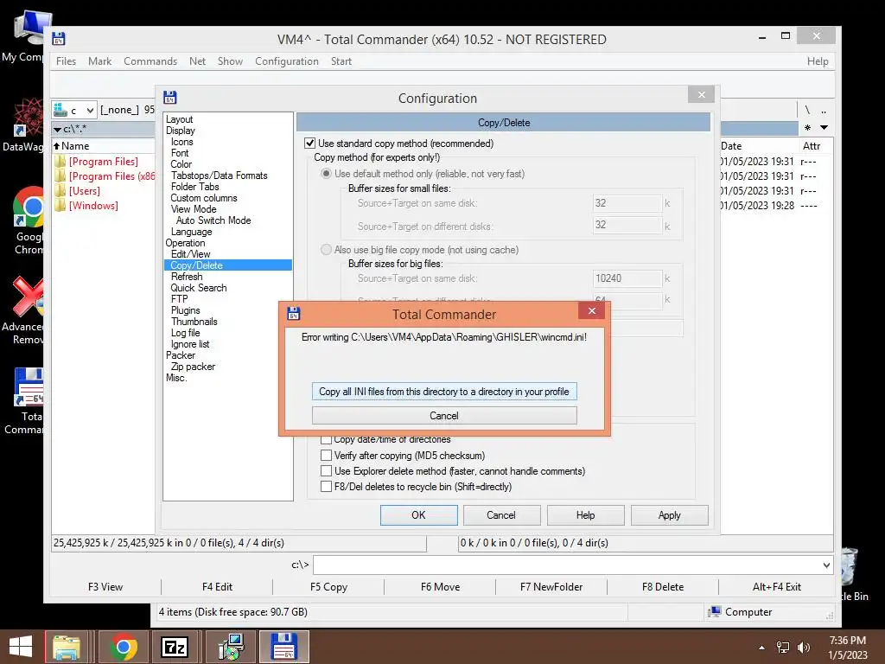
Task: Click Cancel in the error dialog
Action: pyautogui.click(x=444, y=416)
